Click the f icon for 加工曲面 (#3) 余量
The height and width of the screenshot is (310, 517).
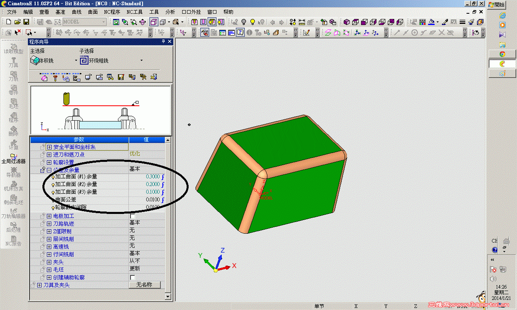pos(163,192)
